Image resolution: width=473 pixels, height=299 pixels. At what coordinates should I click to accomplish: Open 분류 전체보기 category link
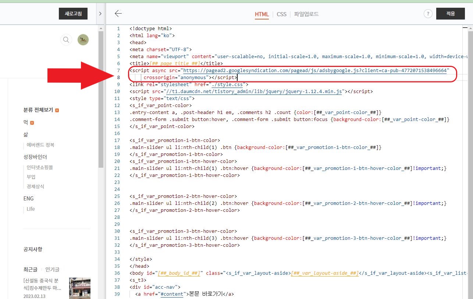coord(38,110)
